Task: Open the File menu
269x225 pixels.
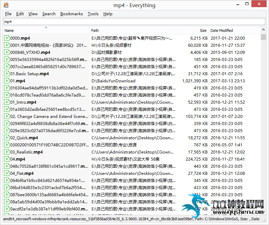Action: (x=8, y=14)
